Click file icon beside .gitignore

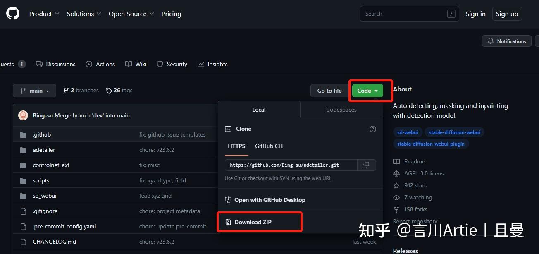point(23,211)
